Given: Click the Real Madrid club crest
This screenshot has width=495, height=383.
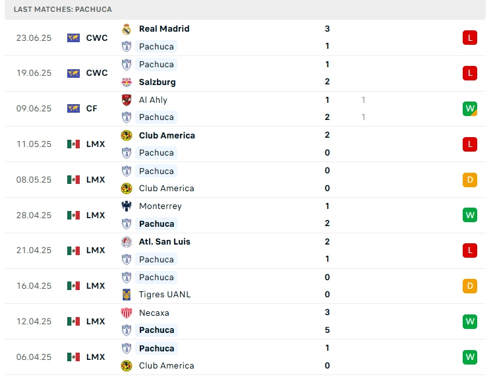Looking at the screenshot, I should click(127, 29).
